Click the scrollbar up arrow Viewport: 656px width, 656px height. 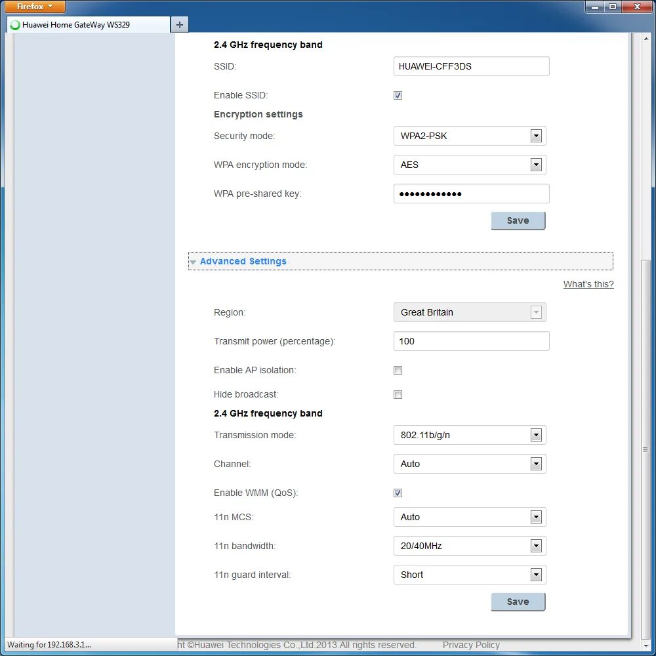point(646,39)
